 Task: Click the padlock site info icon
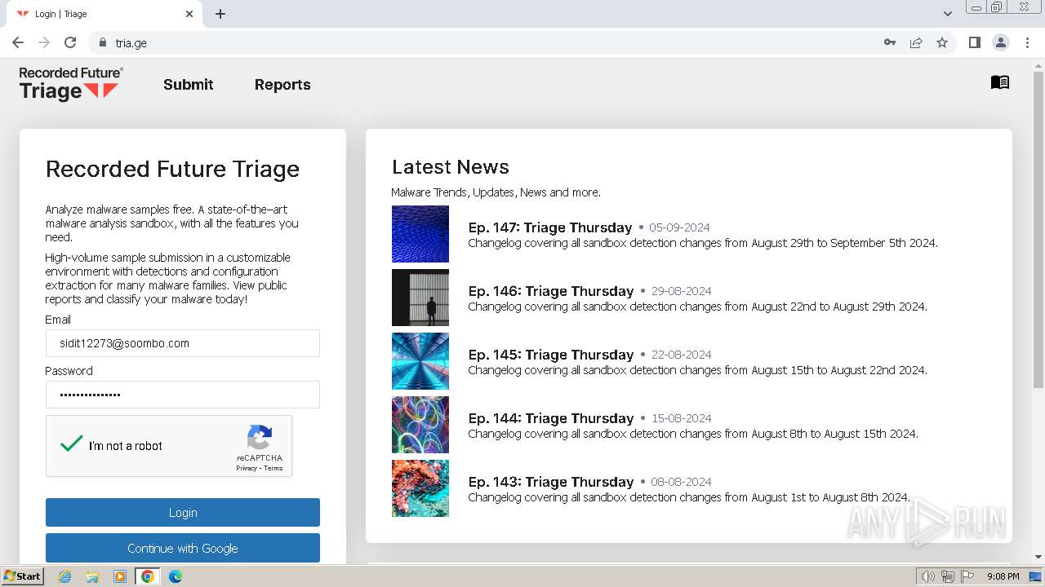tap(102, 42)
